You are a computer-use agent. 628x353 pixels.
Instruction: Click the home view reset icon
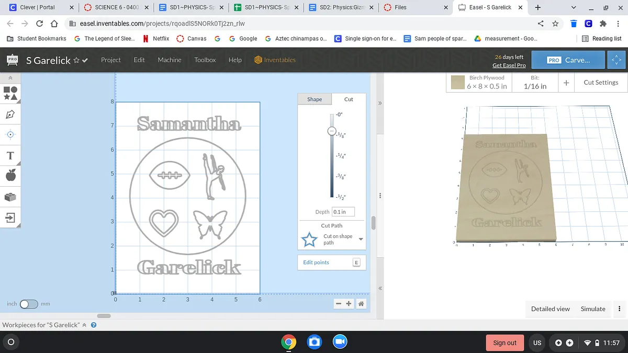pyautogui.click(x=361, y=304)
